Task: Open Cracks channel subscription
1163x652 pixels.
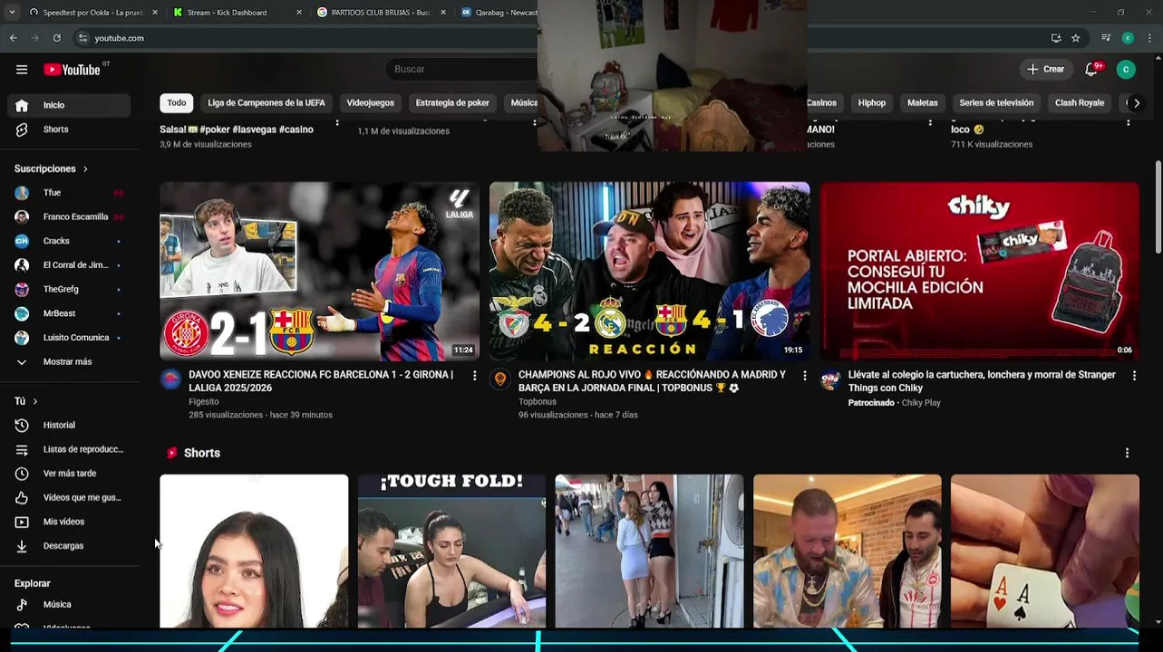Action: [x=69, y=241]
